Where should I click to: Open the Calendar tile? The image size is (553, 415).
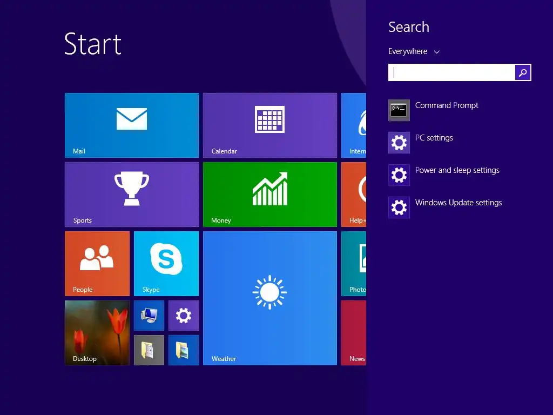[270, 125]
